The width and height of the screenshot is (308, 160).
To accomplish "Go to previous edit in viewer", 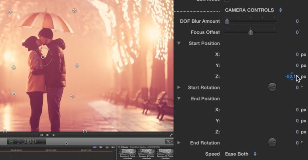I will click(41, 135).
